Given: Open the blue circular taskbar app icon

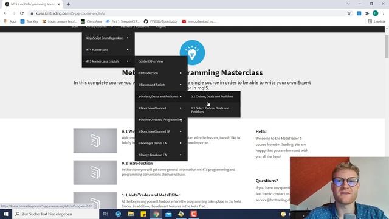Looking at the screenshot, I should coord(118,214).
